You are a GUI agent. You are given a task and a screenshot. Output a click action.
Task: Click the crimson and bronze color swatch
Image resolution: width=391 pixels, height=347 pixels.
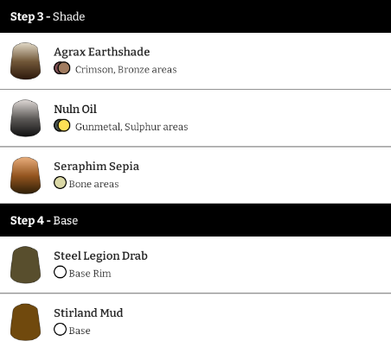[x=62, y=68]
